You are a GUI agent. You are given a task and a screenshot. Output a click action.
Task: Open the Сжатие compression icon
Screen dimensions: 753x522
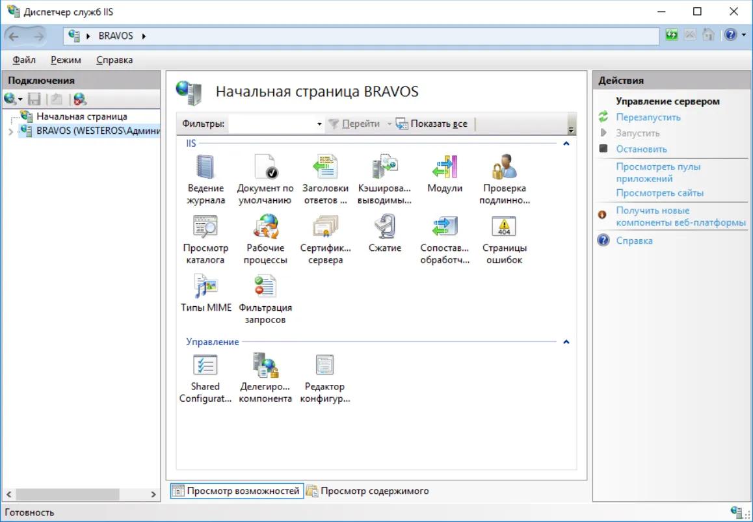pyautogui.click(x=385, y=233)
